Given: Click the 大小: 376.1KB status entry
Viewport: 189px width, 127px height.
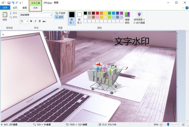Looking at the screenshot, I should [107, 125].
